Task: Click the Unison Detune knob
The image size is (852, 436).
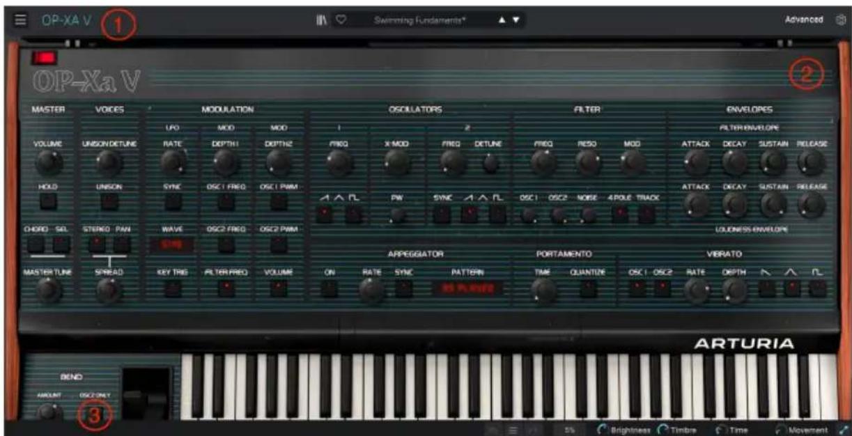Action: [x=109, y=163]
